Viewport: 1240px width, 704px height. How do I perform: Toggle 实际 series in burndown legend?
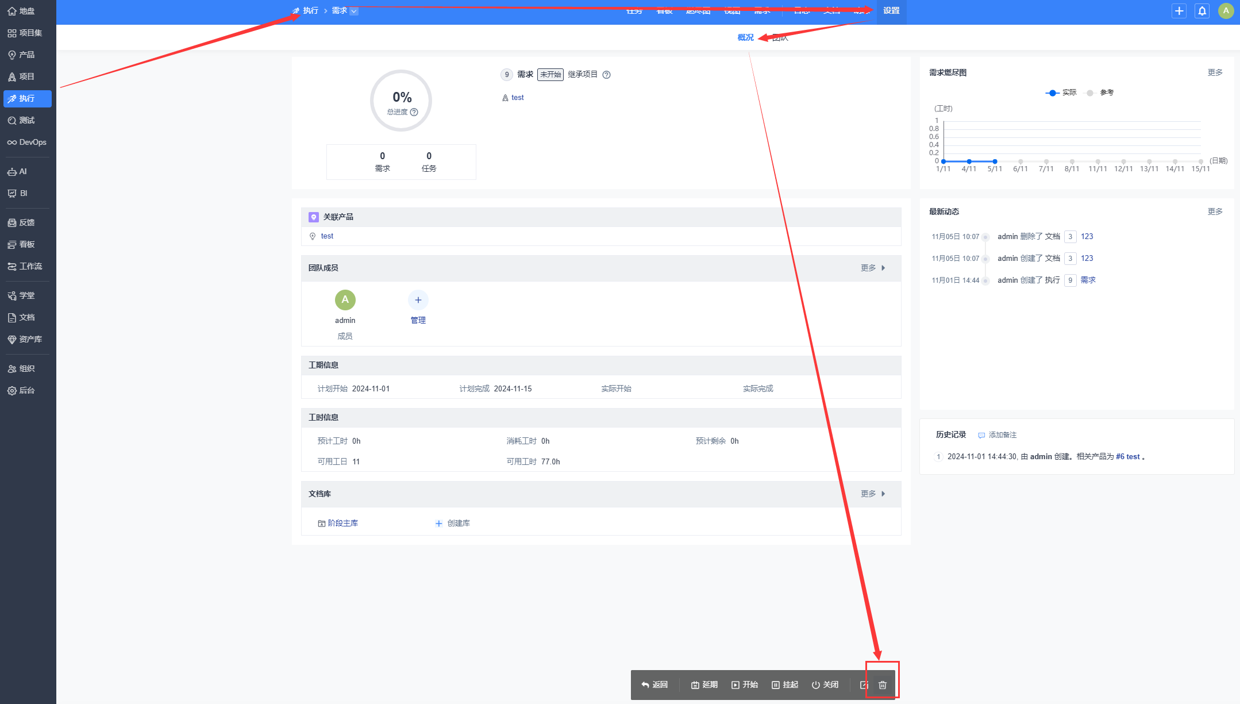coord(1061,93)
